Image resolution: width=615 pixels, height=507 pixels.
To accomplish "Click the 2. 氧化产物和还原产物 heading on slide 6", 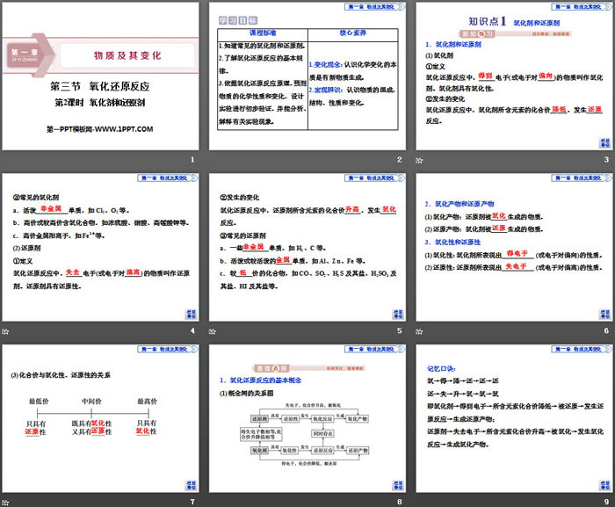I will (x=459, y=204).
